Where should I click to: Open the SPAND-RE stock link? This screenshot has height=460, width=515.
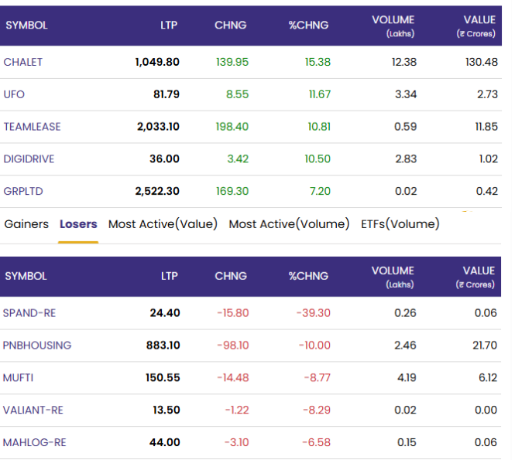[29, 313]
